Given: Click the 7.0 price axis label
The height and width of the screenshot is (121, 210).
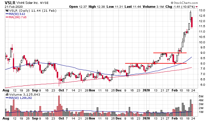Looking at the screenshot, I should point(202,74).
